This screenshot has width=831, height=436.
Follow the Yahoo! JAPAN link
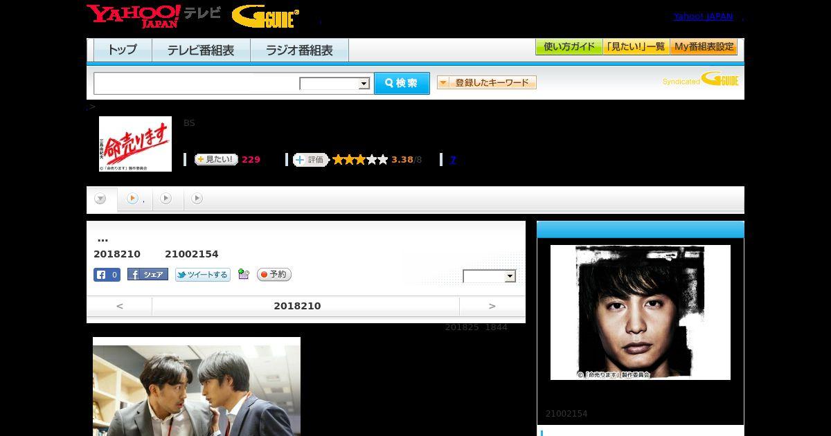point(703,17)
